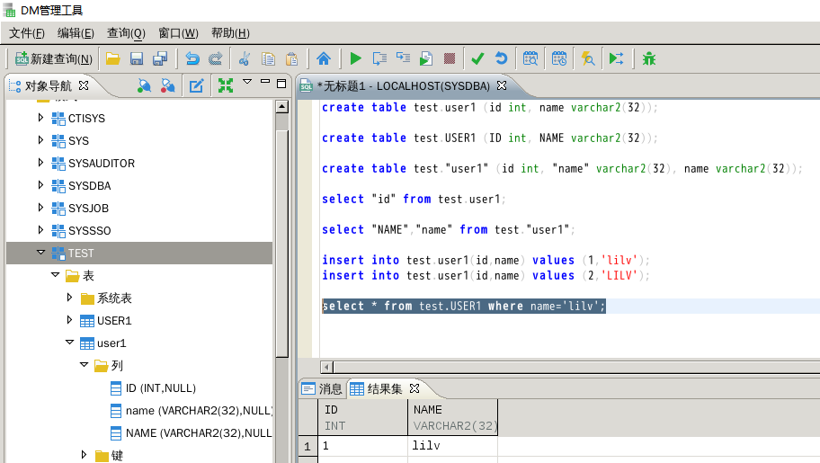Paste using the clipboard icon
The height and width of the screenshot is (463, 820).
(292, 58)
